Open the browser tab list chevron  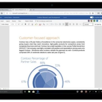pos(34,10)
